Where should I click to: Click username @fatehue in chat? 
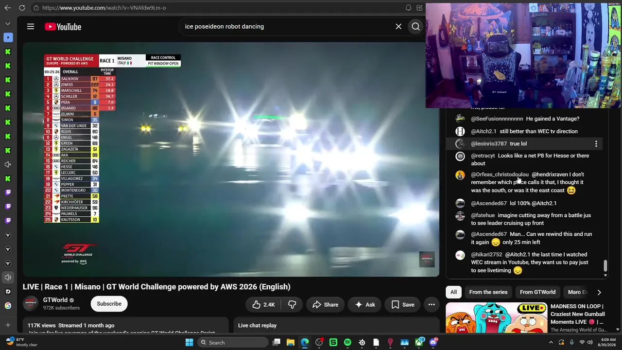(x=483, y=215)
